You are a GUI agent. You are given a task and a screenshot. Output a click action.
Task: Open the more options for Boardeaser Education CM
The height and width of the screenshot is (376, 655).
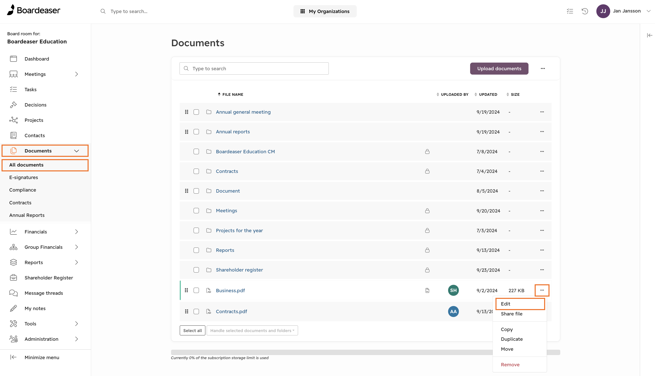click(542, 151)
